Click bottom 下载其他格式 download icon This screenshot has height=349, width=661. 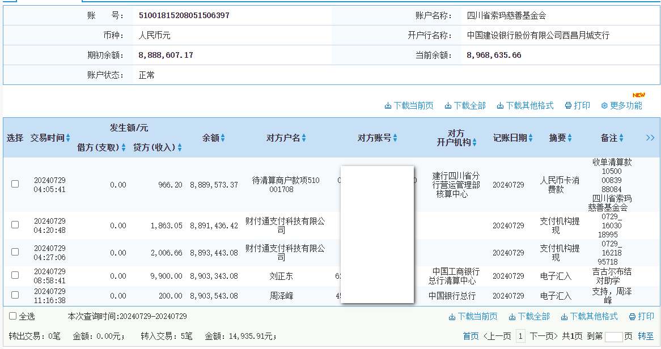(x=564, y=317)
